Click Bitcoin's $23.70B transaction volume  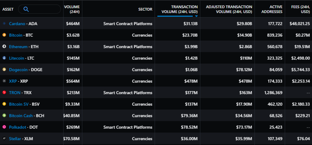point(190,35)
